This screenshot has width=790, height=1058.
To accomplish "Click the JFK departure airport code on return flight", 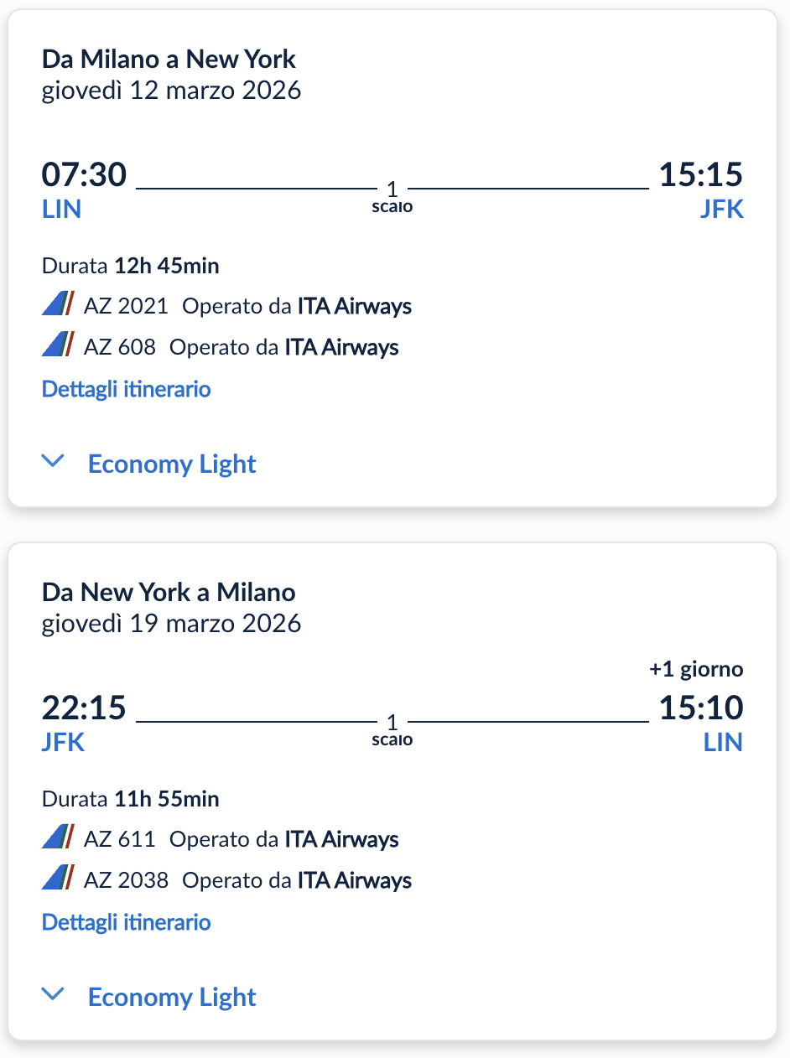I will click(63, 742).
